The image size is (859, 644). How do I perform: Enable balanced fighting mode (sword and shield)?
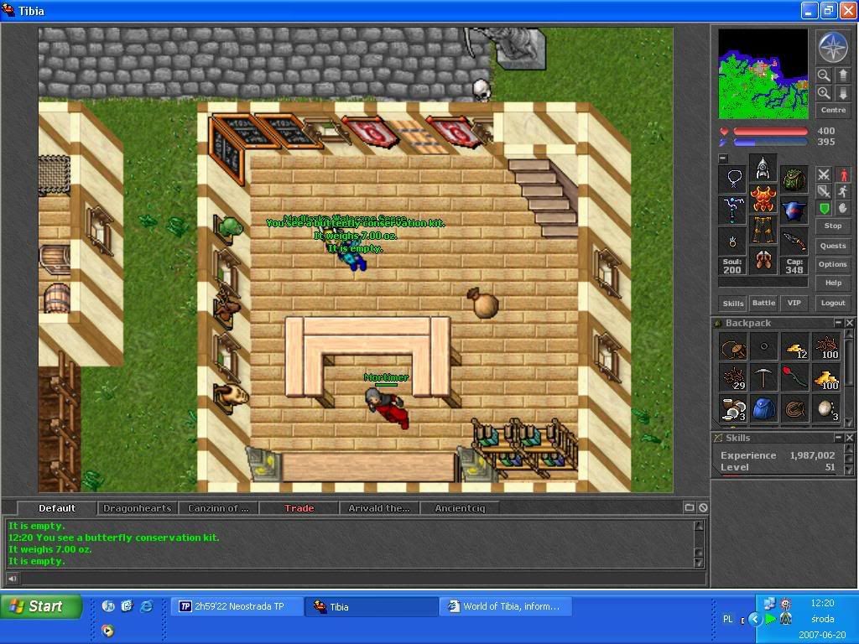pos(824,191)
